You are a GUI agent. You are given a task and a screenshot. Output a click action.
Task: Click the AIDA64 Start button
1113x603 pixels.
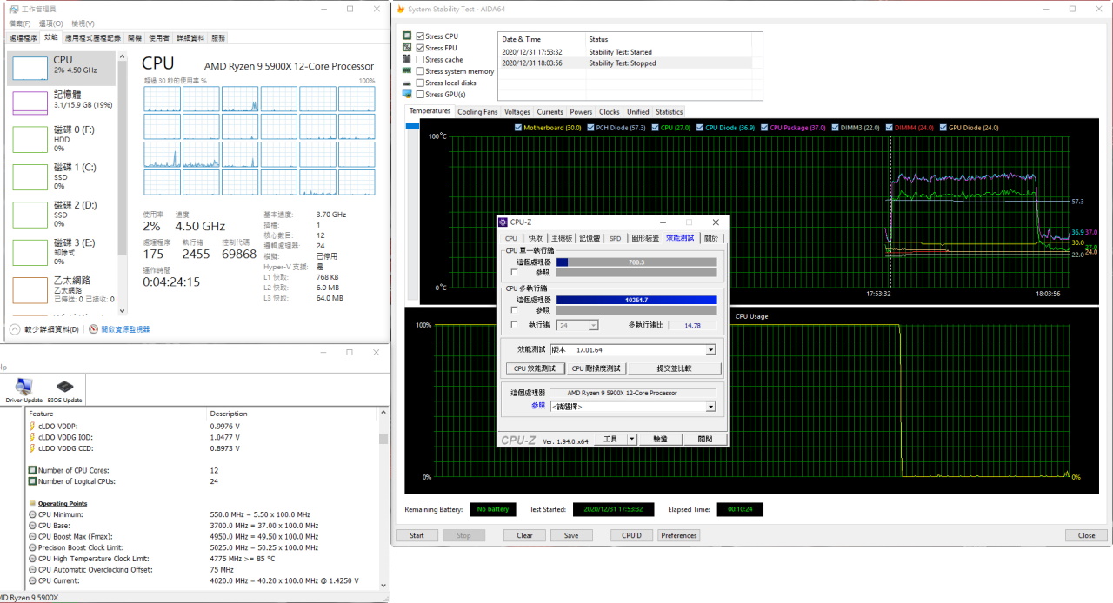click(417, 535)
